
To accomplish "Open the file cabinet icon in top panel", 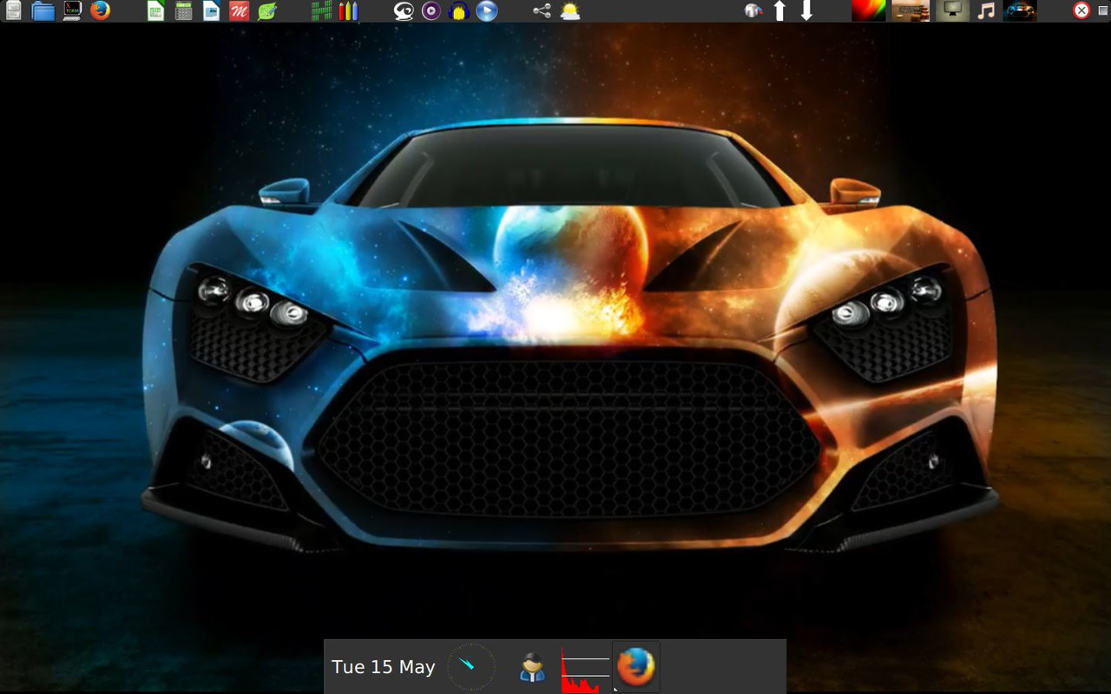I will pos(13,10).
